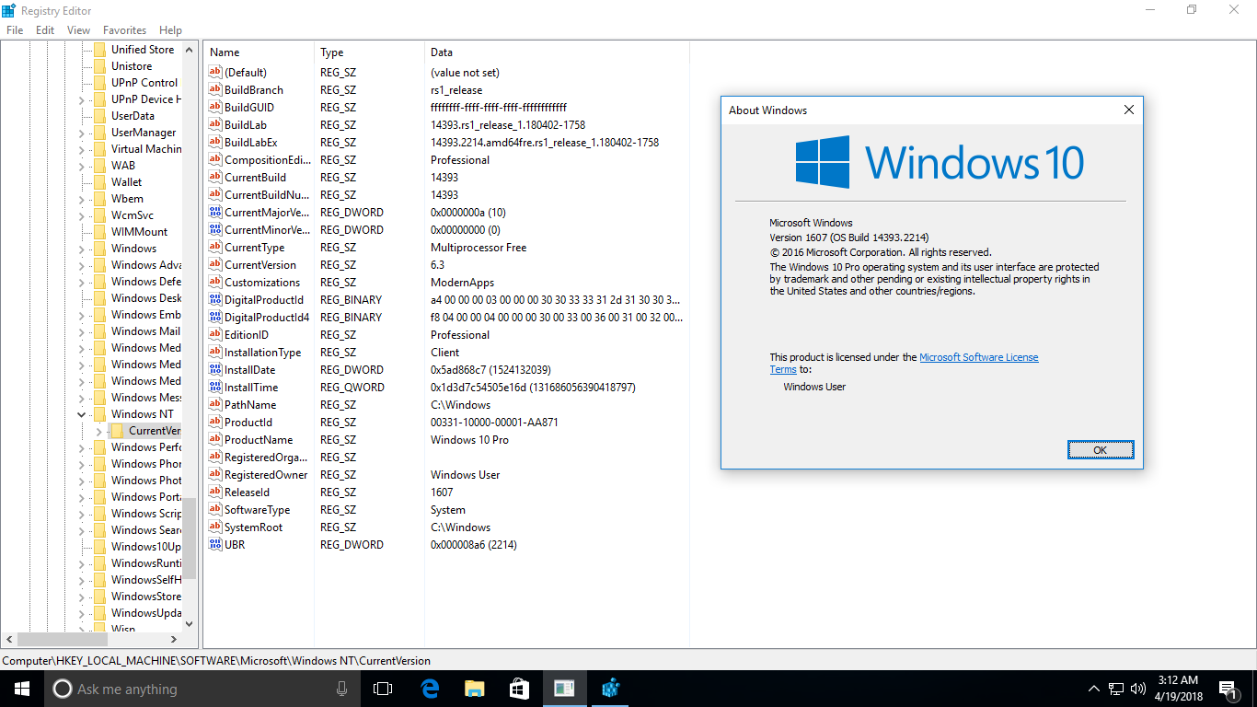
Task: Click the BuildBranch string value icon
Action: (215, 90)
